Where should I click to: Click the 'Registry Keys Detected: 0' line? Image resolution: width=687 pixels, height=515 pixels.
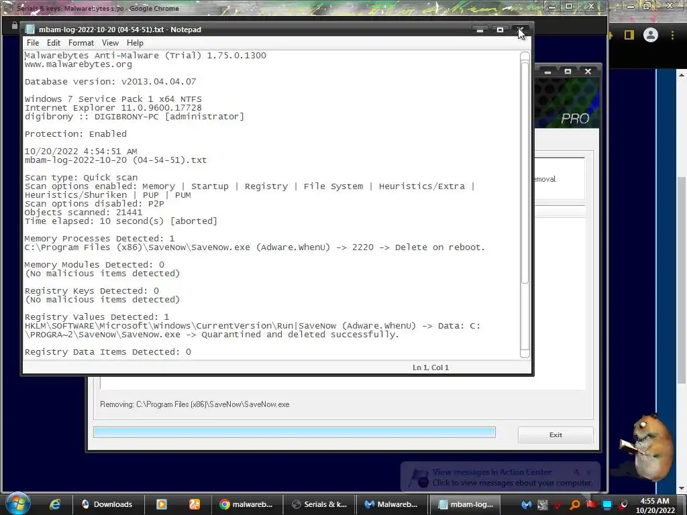click(x=91, y=291)
